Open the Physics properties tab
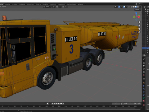The width and height of the screenshot is (149, 112). 144,92
